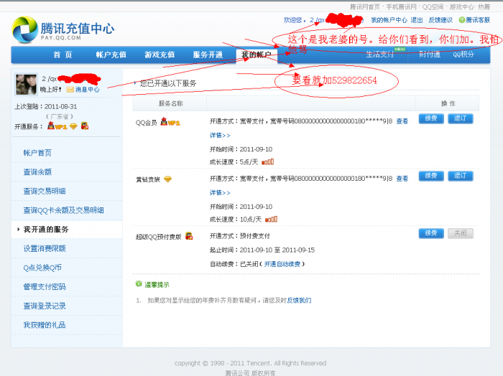The height and width of the screenshot is (376, 503).
Task: Click 查看 link in QQ会员 row
Action: 402,121
